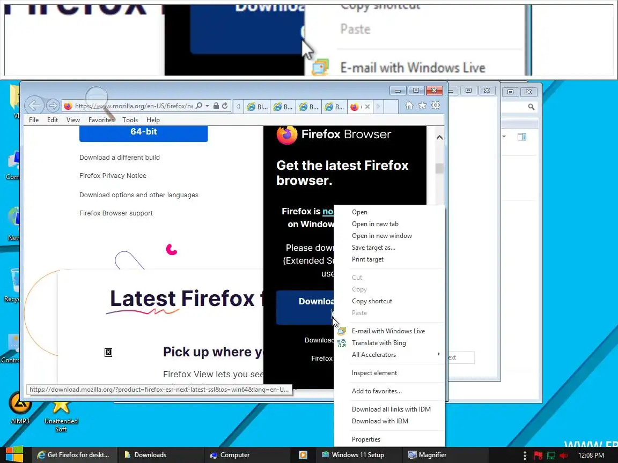Click the network tray icon
The width and height of the screenshot is (618, 463).
[x=551, y=455]
